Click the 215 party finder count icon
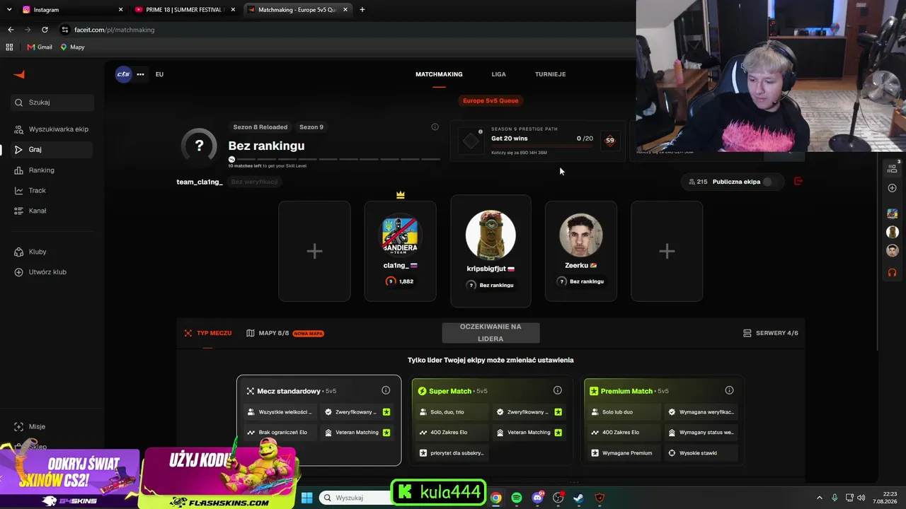Screen dimensions: 906x509 [698, 182]
